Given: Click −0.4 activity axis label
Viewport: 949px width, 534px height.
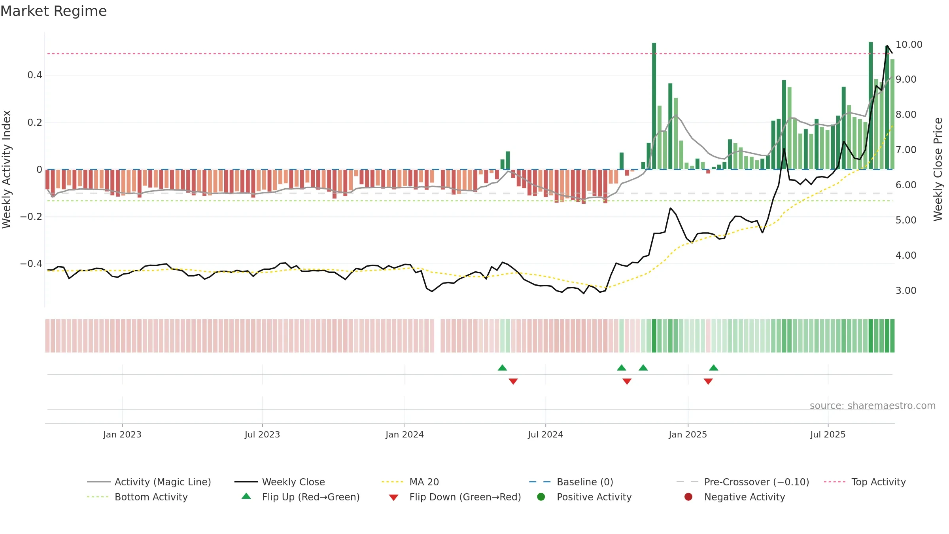Looking at the screenshot, I should [x=31, y=263].
